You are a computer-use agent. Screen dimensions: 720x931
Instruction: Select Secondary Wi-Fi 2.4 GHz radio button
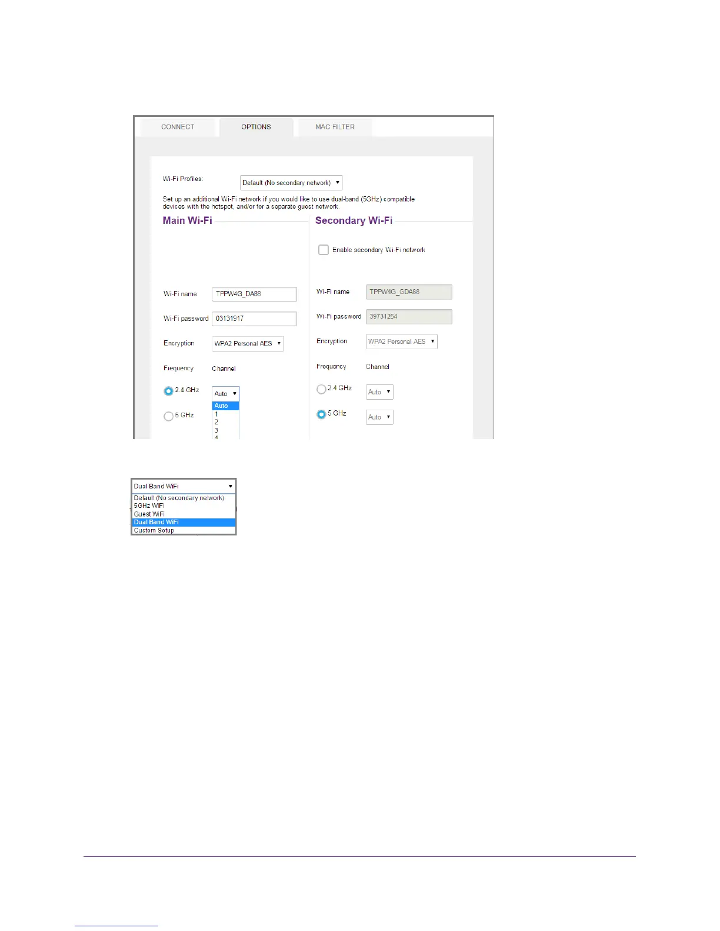point(321,389)
